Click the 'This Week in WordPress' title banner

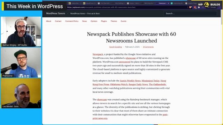tap(34, 6)
